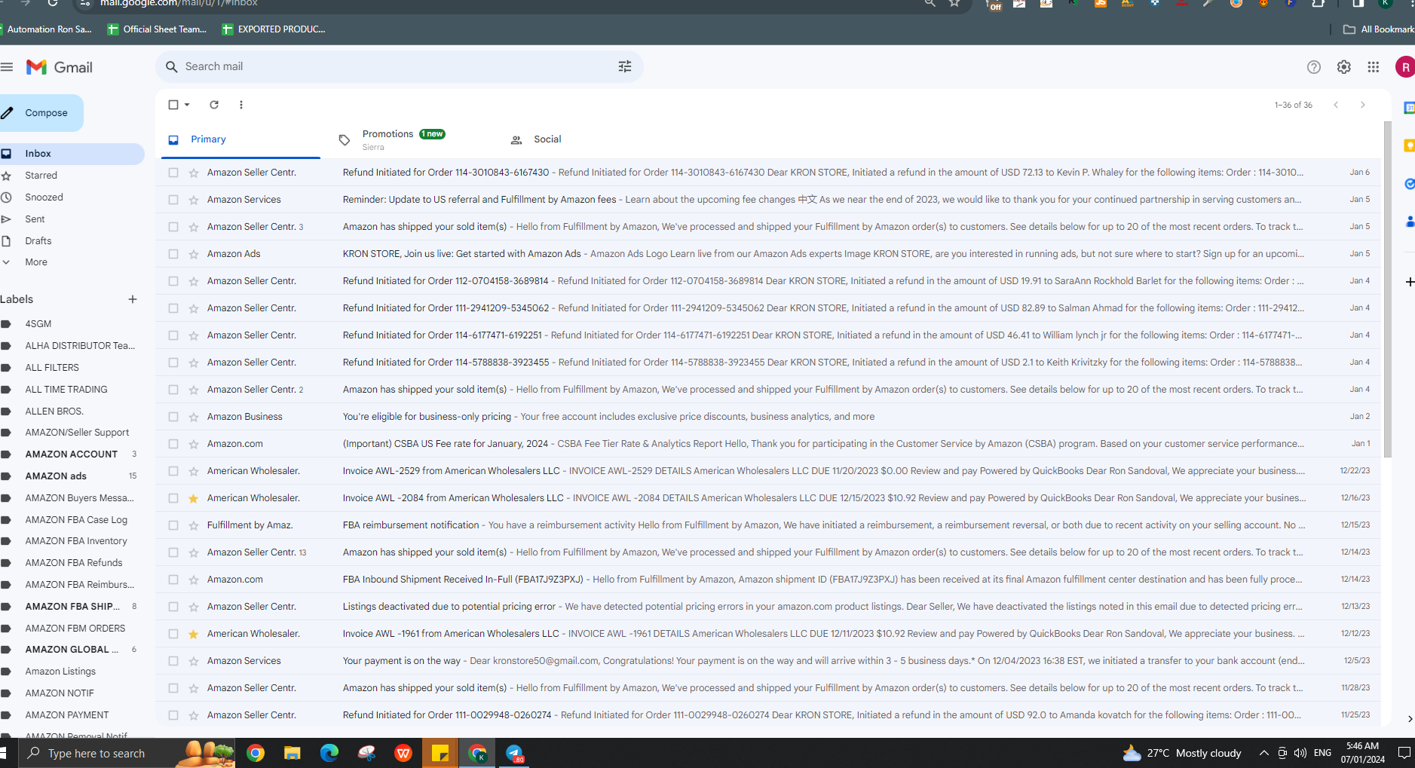Image resolution: width=1415 pixels, height=768 pixels.
Task: Open WPS Office from the taskbar
Action: click(x=403, y=753)
